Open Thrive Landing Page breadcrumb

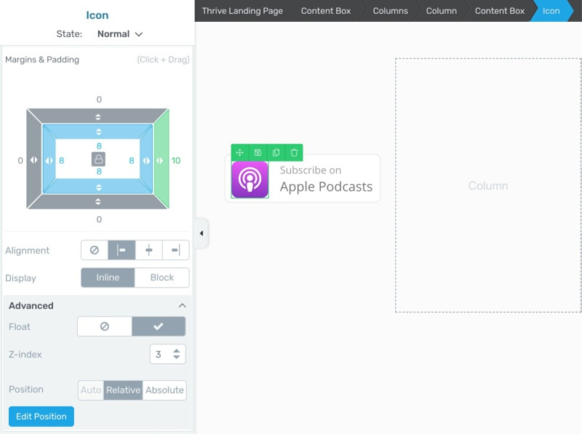[242, 11]
